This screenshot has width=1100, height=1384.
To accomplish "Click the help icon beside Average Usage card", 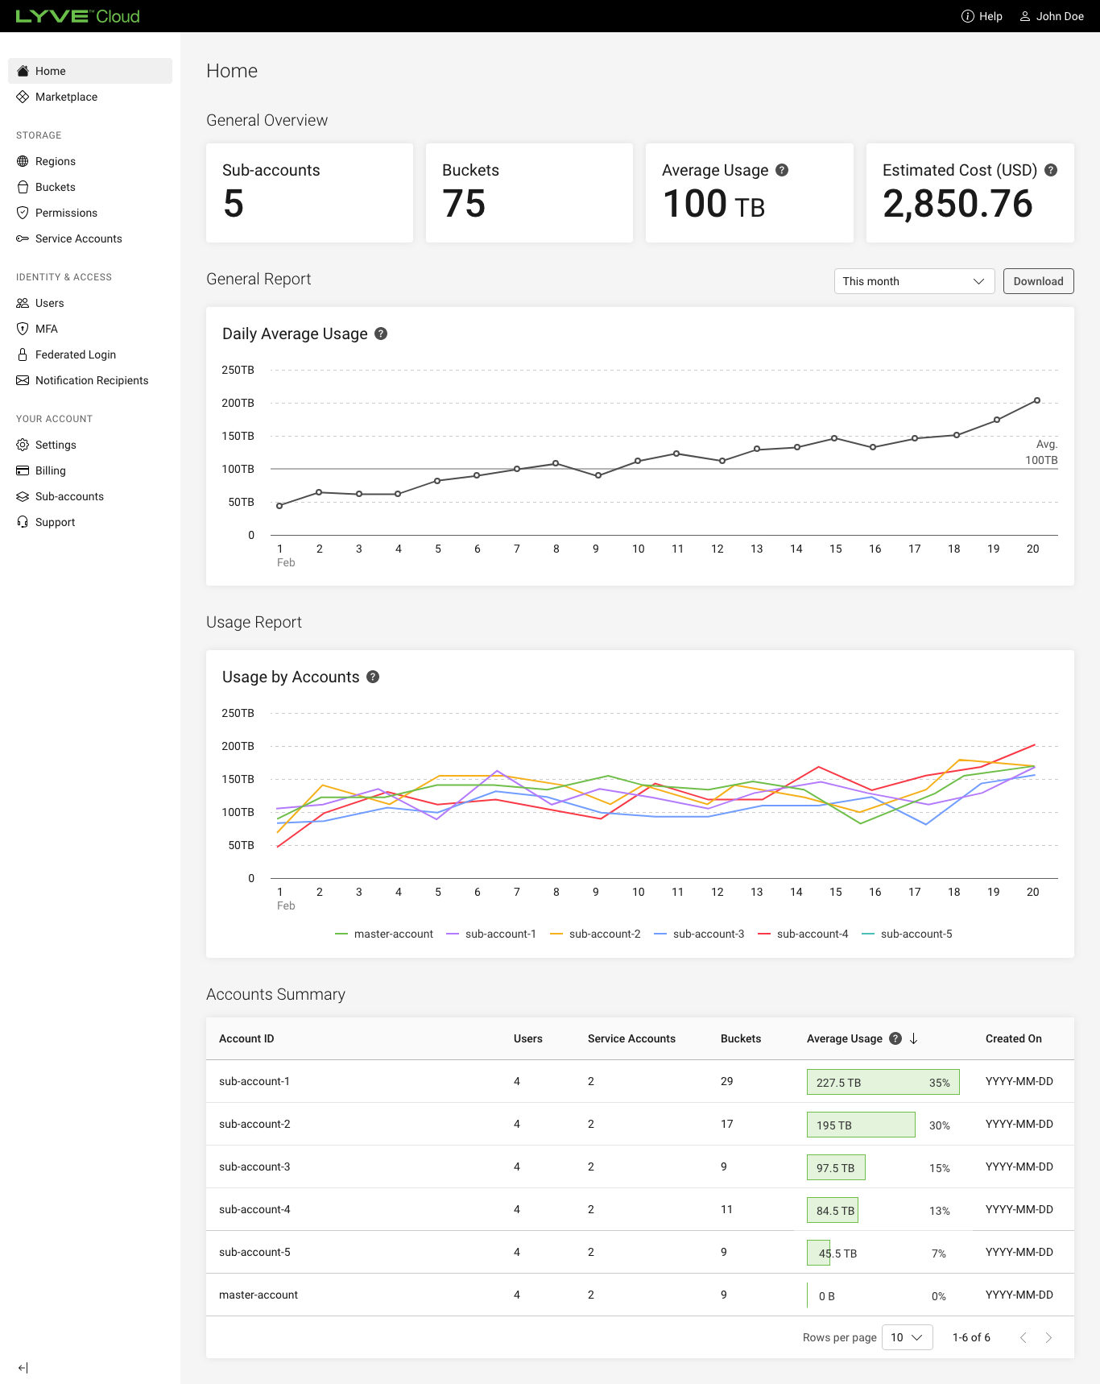I will (782, 170).
